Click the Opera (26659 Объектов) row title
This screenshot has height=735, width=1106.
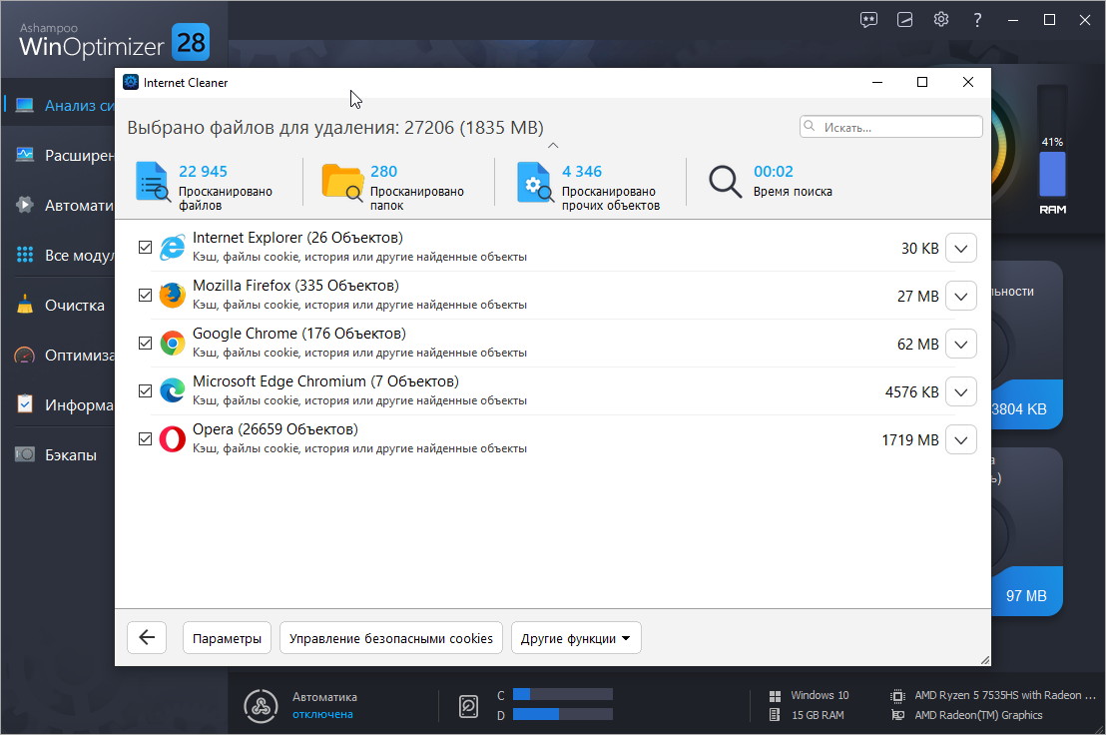tap(276, 428)
